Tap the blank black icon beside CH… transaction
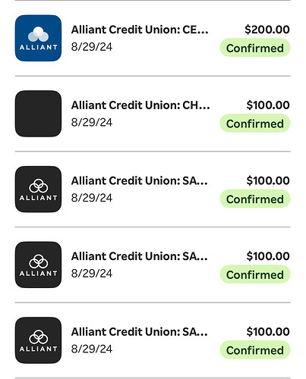The height and width of the screenshot is (379, 306). pos(38,114)
